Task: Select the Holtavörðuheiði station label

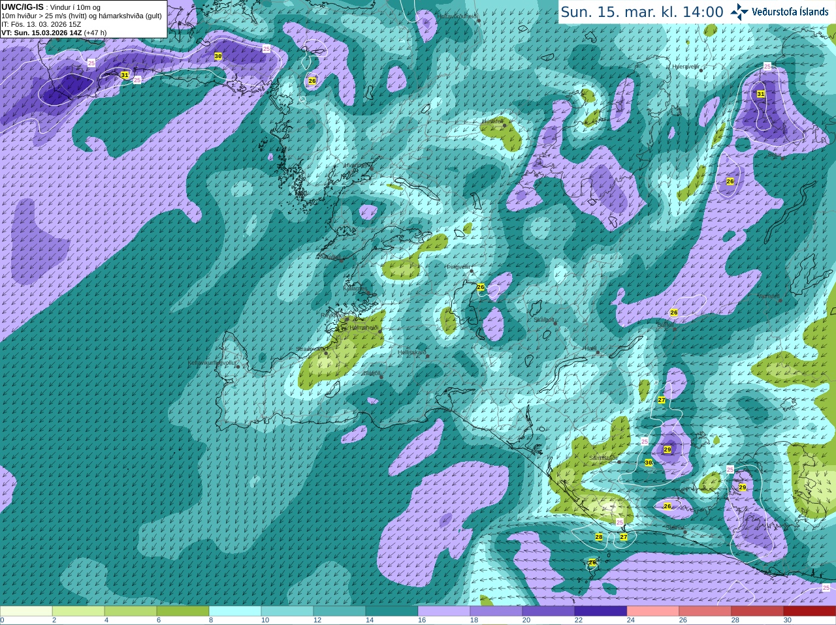Action: click(x=458, y=16)
